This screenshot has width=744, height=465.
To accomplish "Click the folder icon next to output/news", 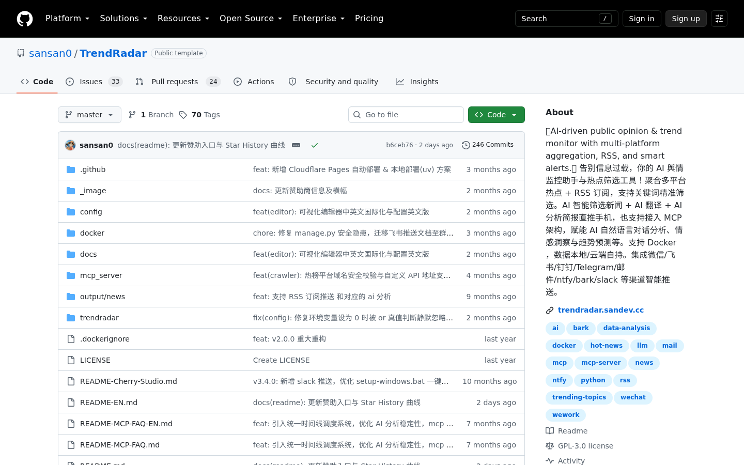I will 71,297.
